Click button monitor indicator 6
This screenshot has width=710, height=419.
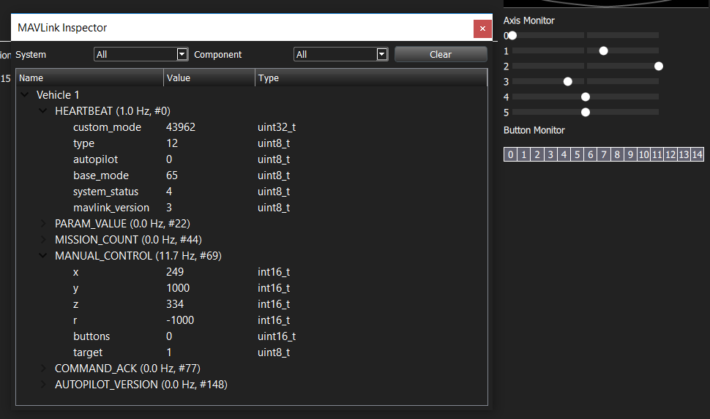click(591, 154)
